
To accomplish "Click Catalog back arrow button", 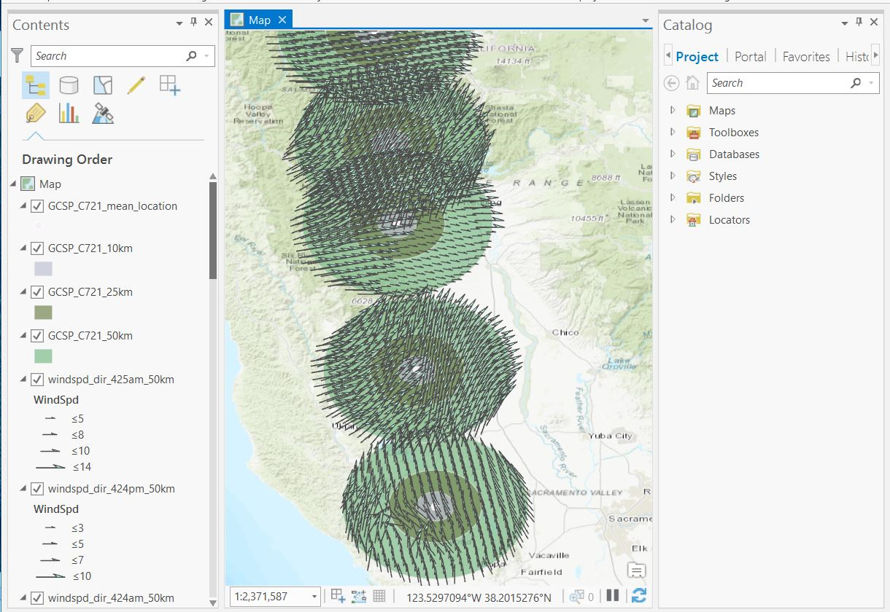I will click(671, 83).
